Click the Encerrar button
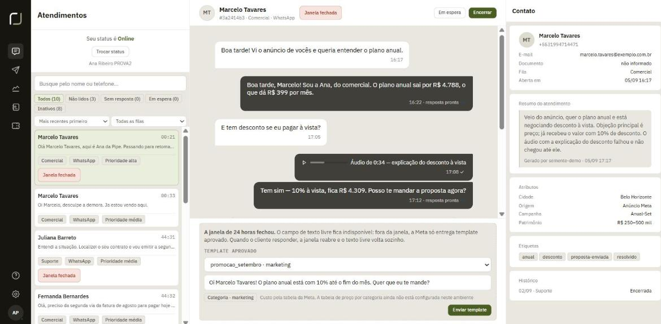The image size is (661, 324). pyautogui.click(x=482, y=12)
